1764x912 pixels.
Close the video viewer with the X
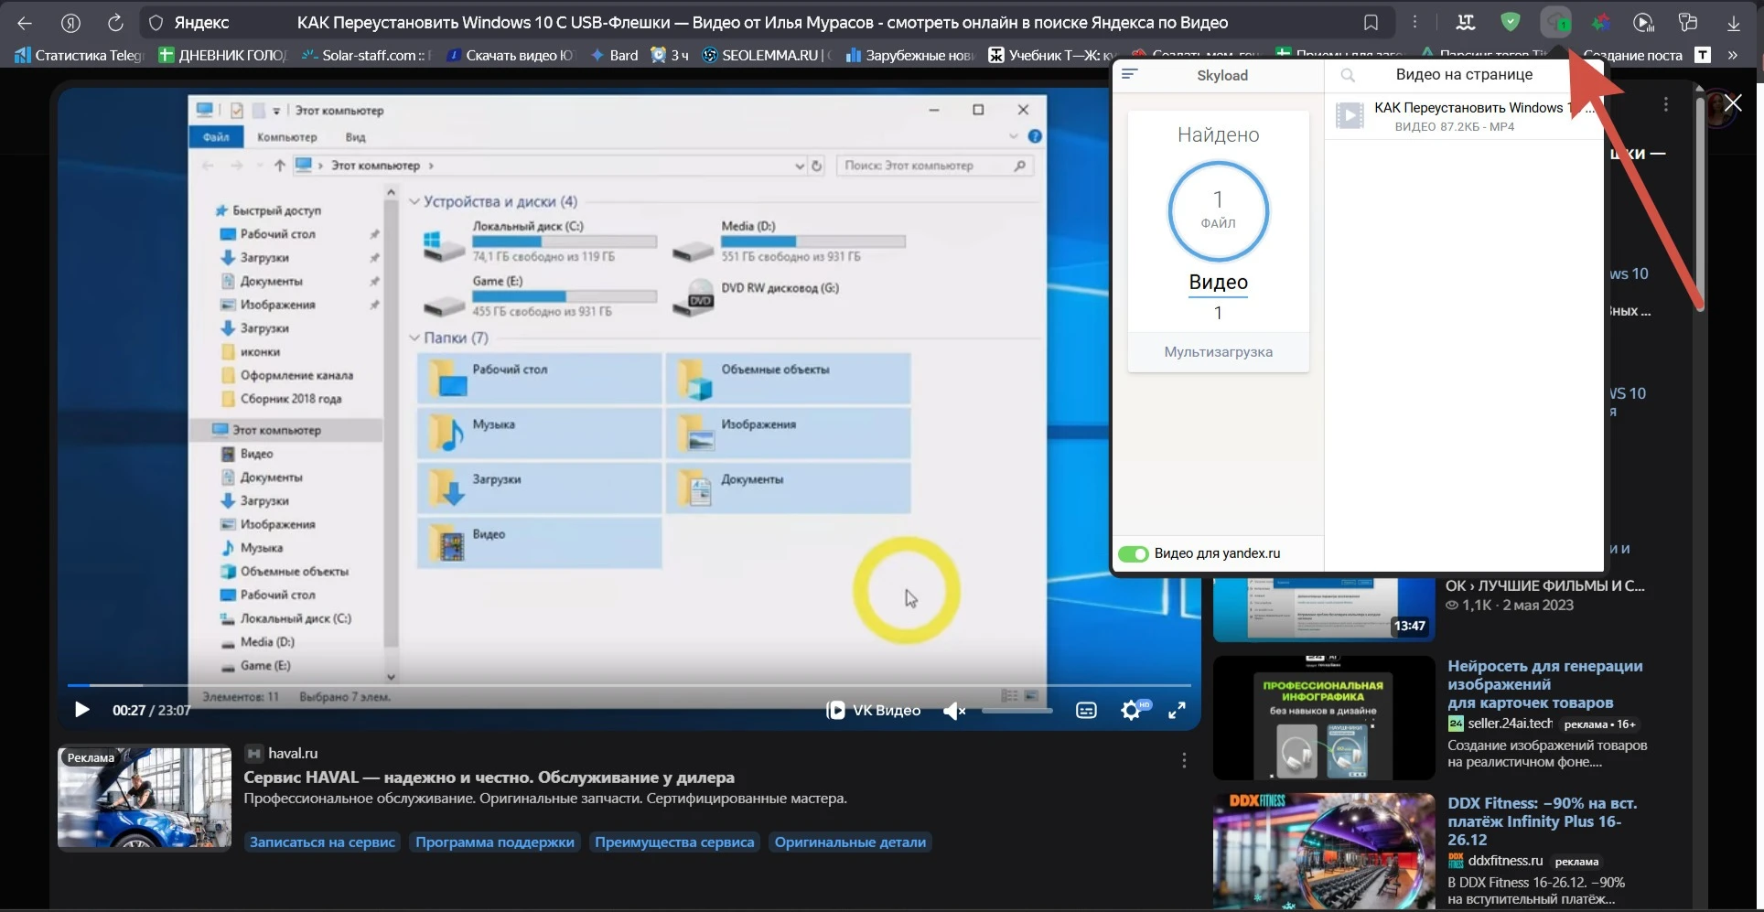[x=1733, y=102]
